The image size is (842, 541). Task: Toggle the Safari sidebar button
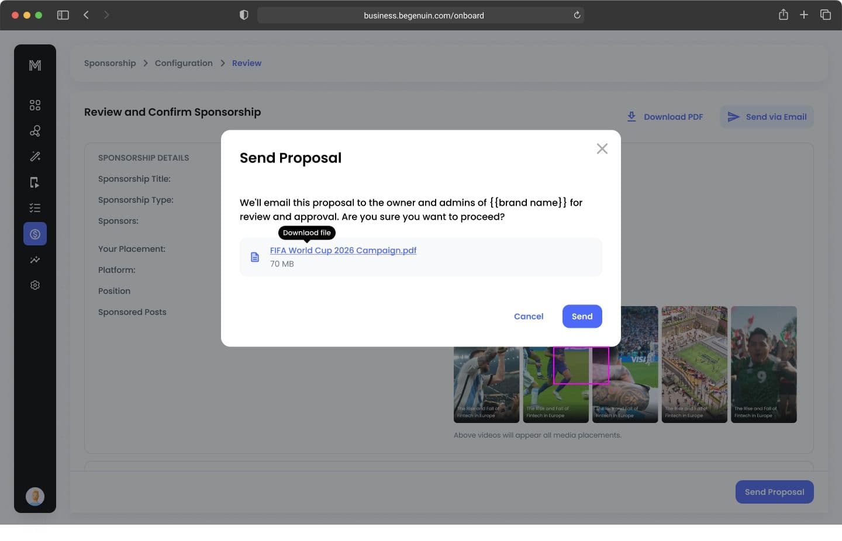63,15
